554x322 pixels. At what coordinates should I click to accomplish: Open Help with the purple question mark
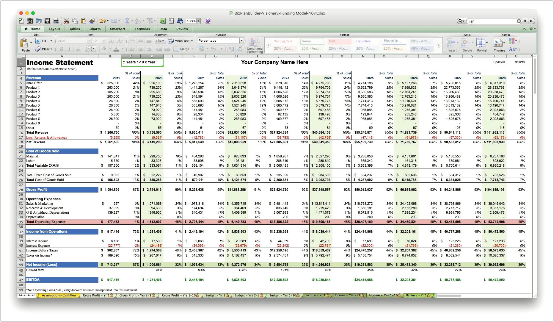pos(208,21)
